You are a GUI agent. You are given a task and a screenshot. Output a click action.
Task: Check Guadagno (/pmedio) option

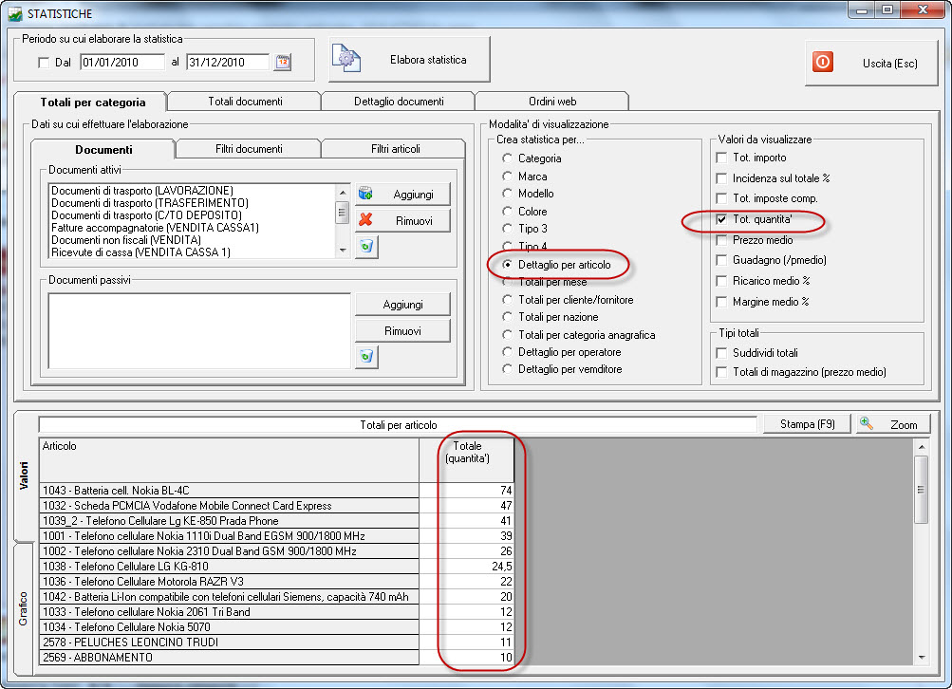click(721, 260)
